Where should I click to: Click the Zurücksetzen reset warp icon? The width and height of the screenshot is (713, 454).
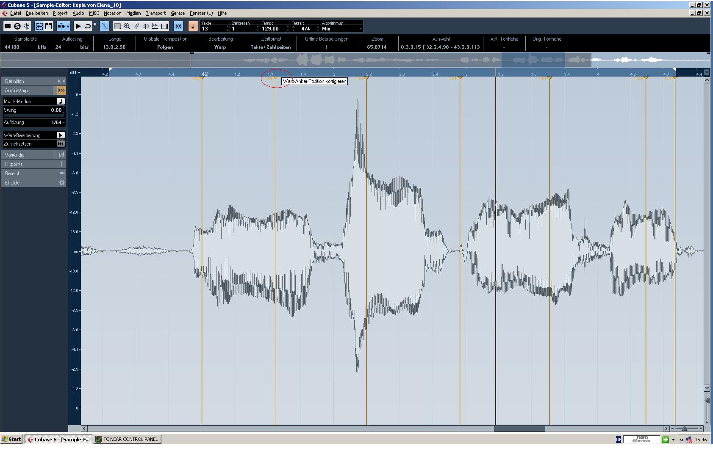pyautogui.click(x=61, y=144)
